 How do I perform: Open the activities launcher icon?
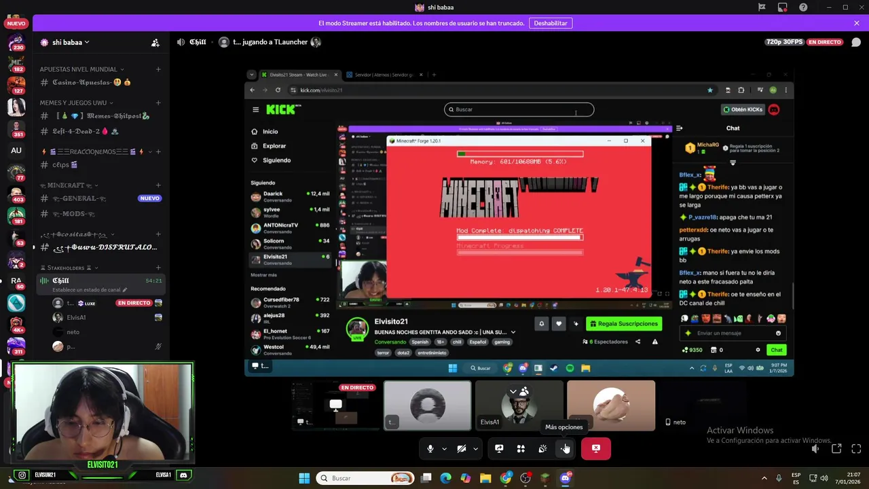pyautogui.click(x=521, y=448)
